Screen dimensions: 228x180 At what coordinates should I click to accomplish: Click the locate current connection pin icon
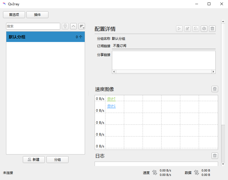coord(65,26)
